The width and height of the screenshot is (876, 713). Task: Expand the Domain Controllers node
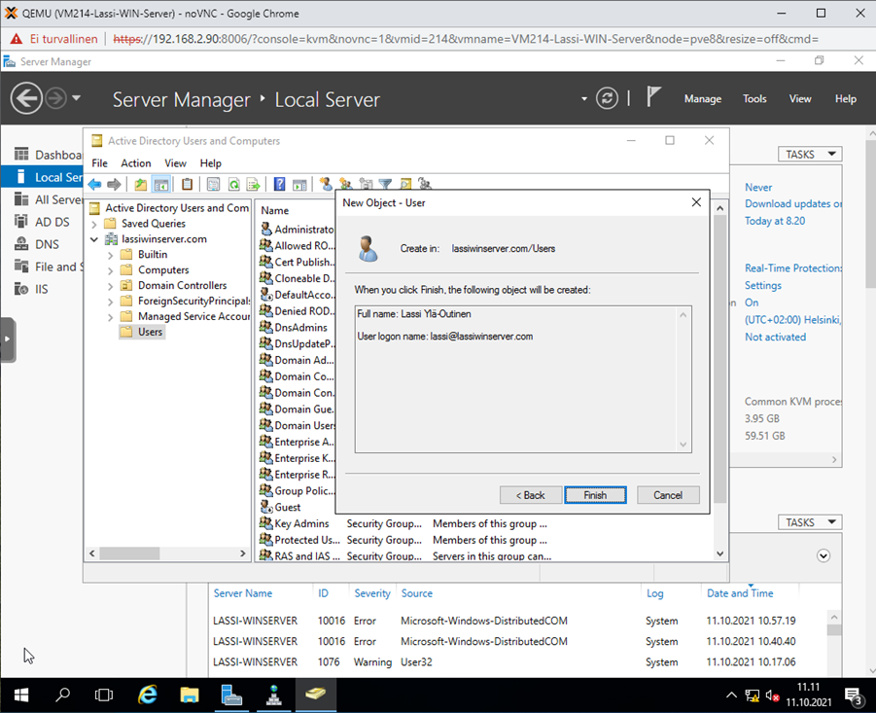click(x=110, y=286)
